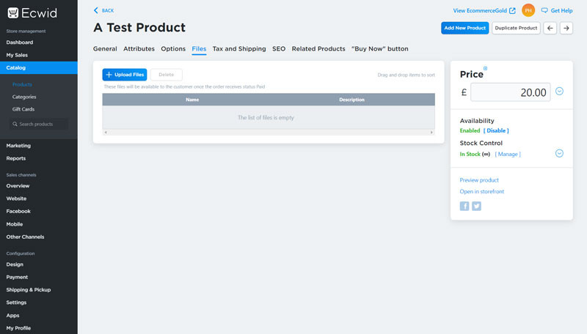Open Apps in sidebar

(x=12, y=315)
